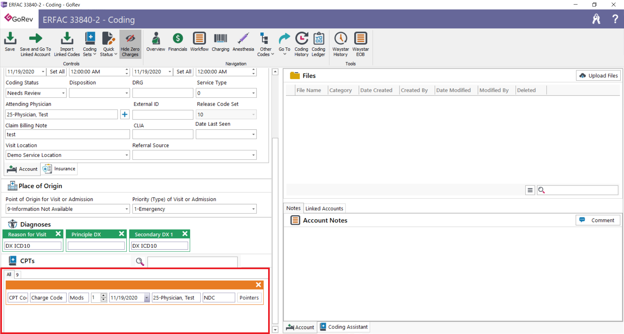
Task: Click Save and Go To Linked Account
Action: (35, 44)
